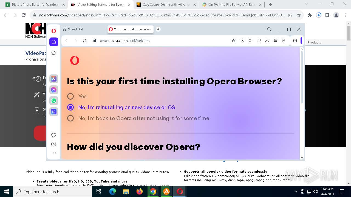The image size is (351, 197).
Task: Open Chrome extensions puzzle icon
Action: pos(310,15)
